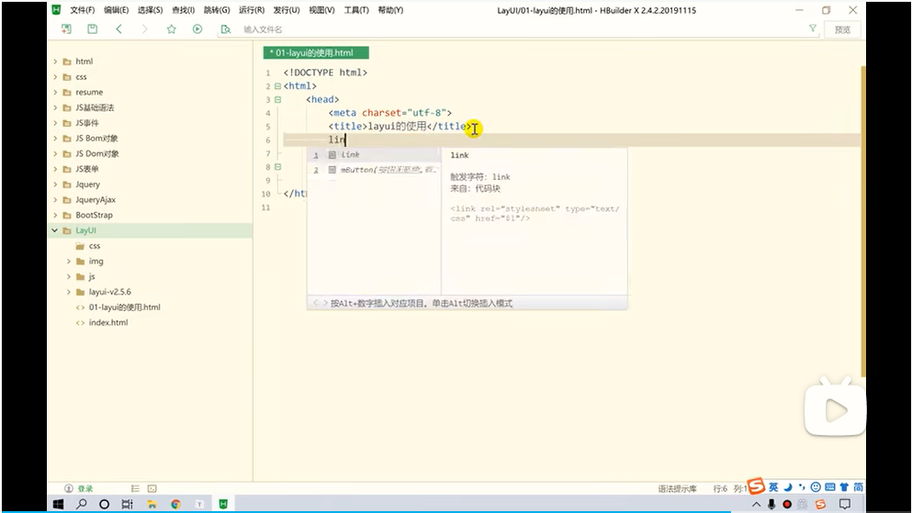Click the microphone tray icon
The image size is (912, 513).
(771, 504)
